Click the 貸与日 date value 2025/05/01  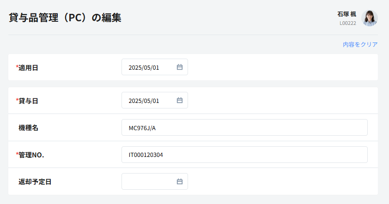[144, 101]
